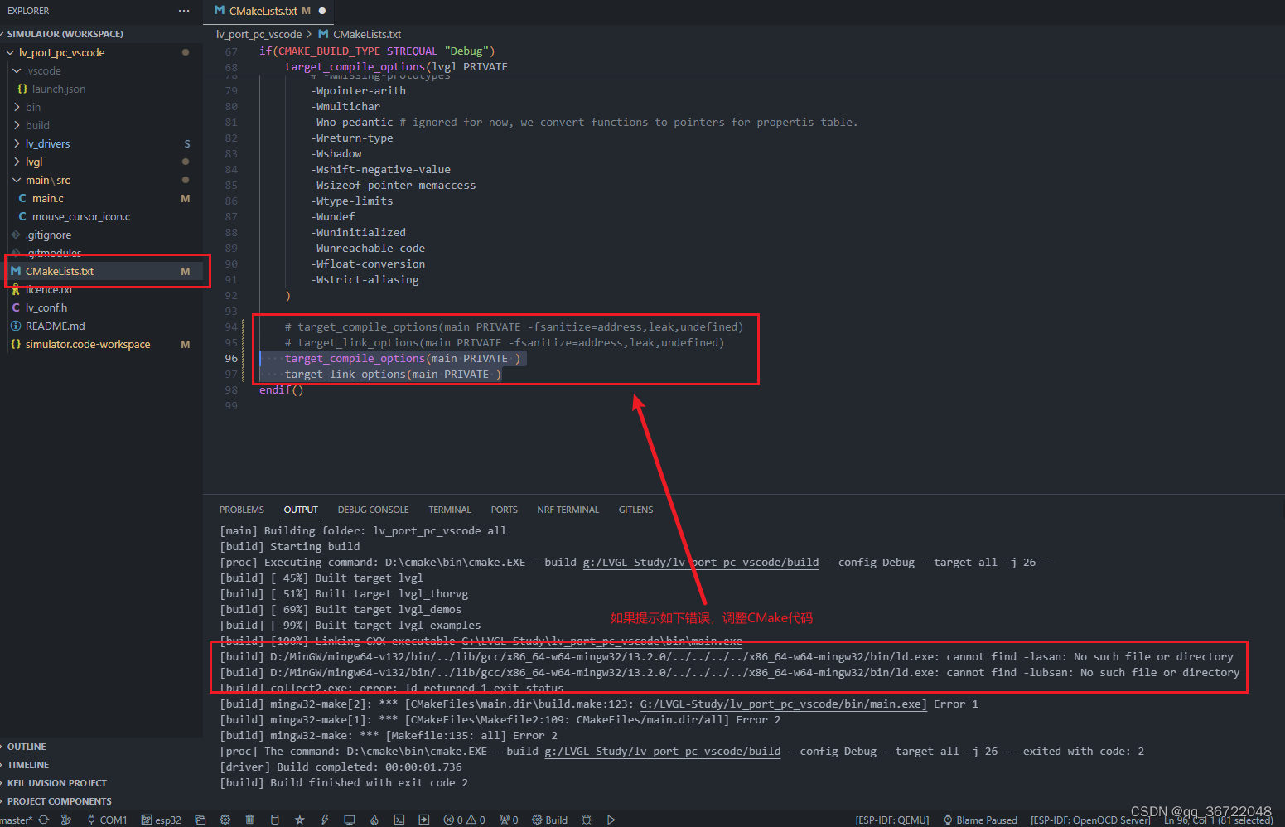Expand OUTLINE section
This screenshot has height=827, width=1285.
(x=27, y=747)
